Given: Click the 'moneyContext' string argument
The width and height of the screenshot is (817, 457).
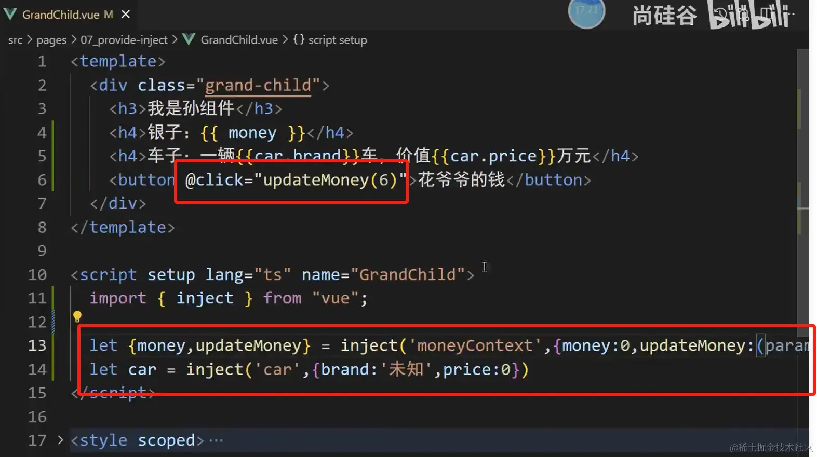Looking at the screenshot, I should (x=475, y=346).
